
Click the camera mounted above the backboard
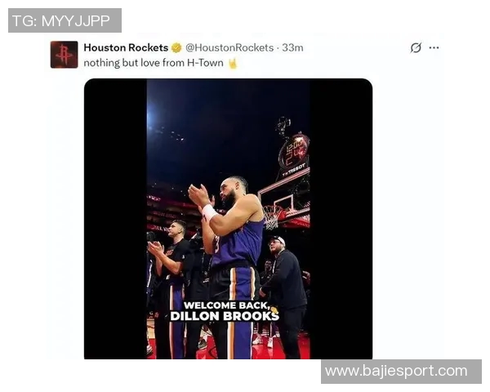283,125
